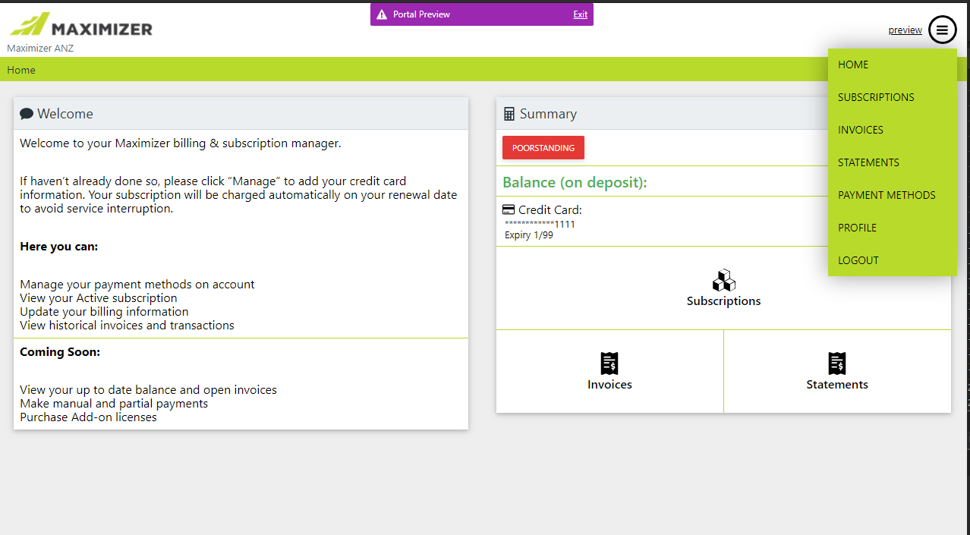Click the 'Coming Soon:' heading
Image resolution: width=970 pixels, height=535 pixels.
tap(60, 352)
